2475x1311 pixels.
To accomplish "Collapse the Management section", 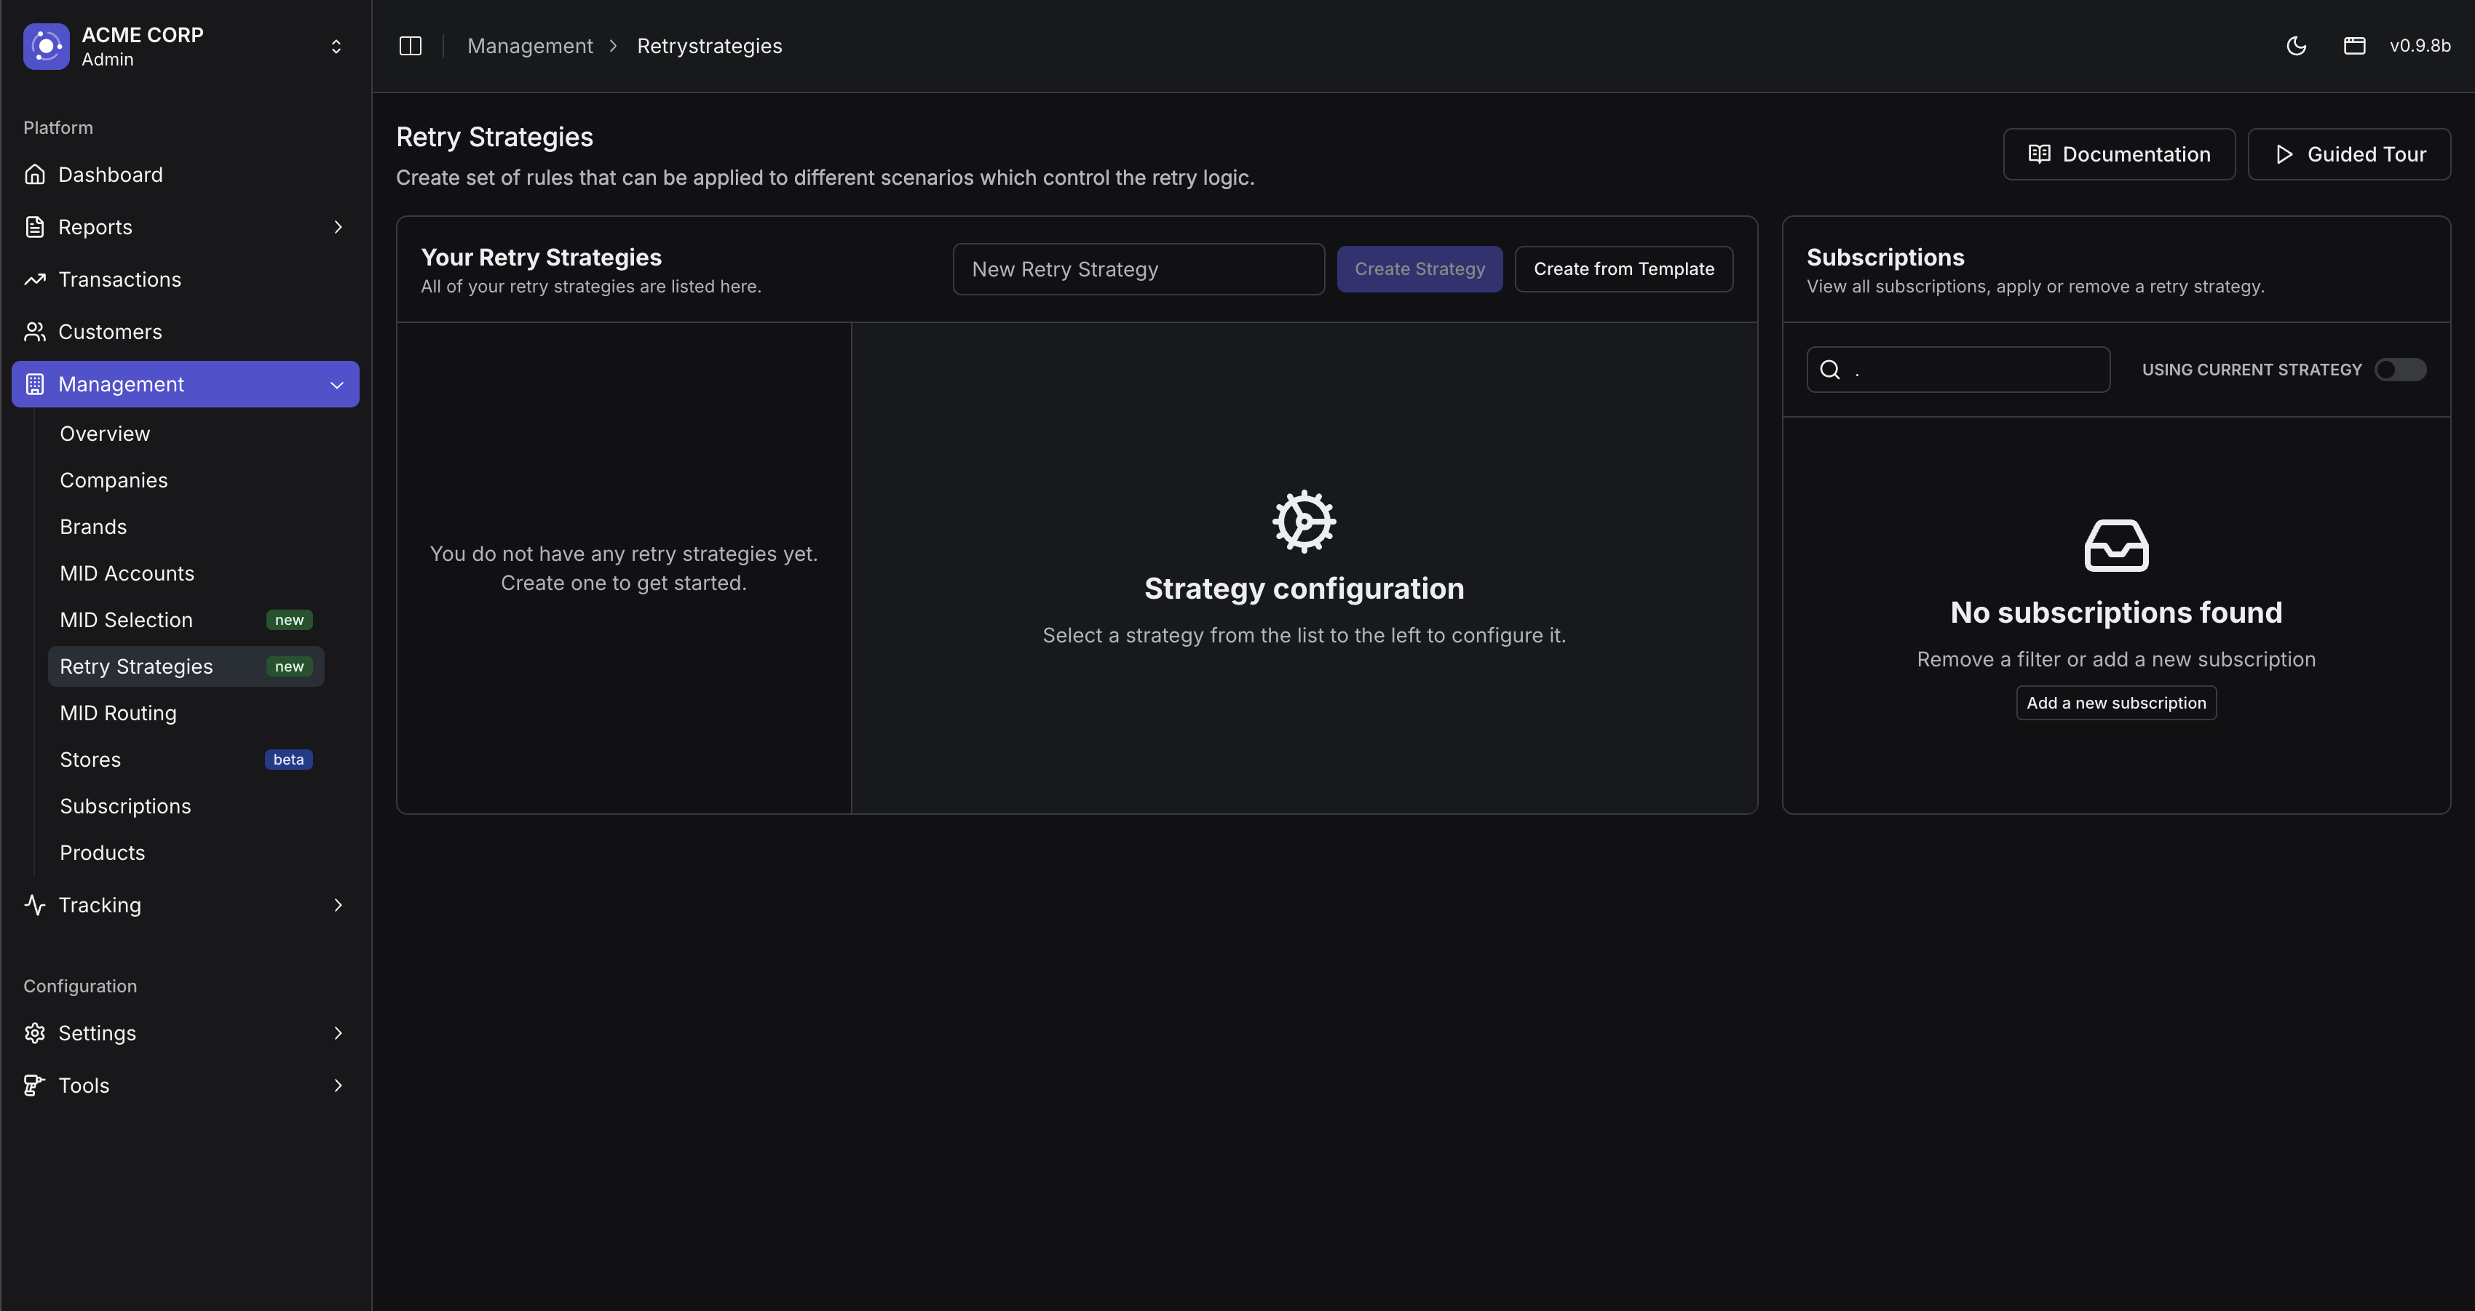I will click(337, 384).
